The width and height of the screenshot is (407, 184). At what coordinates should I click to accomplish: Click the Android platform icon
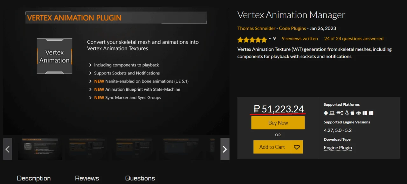[x=326, y=113]
